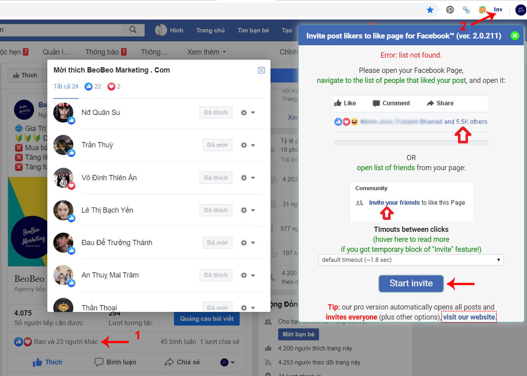This screenshot has height=376, width=527.
Task: Open the SQ extension icon
Action: tap(482, 9)
